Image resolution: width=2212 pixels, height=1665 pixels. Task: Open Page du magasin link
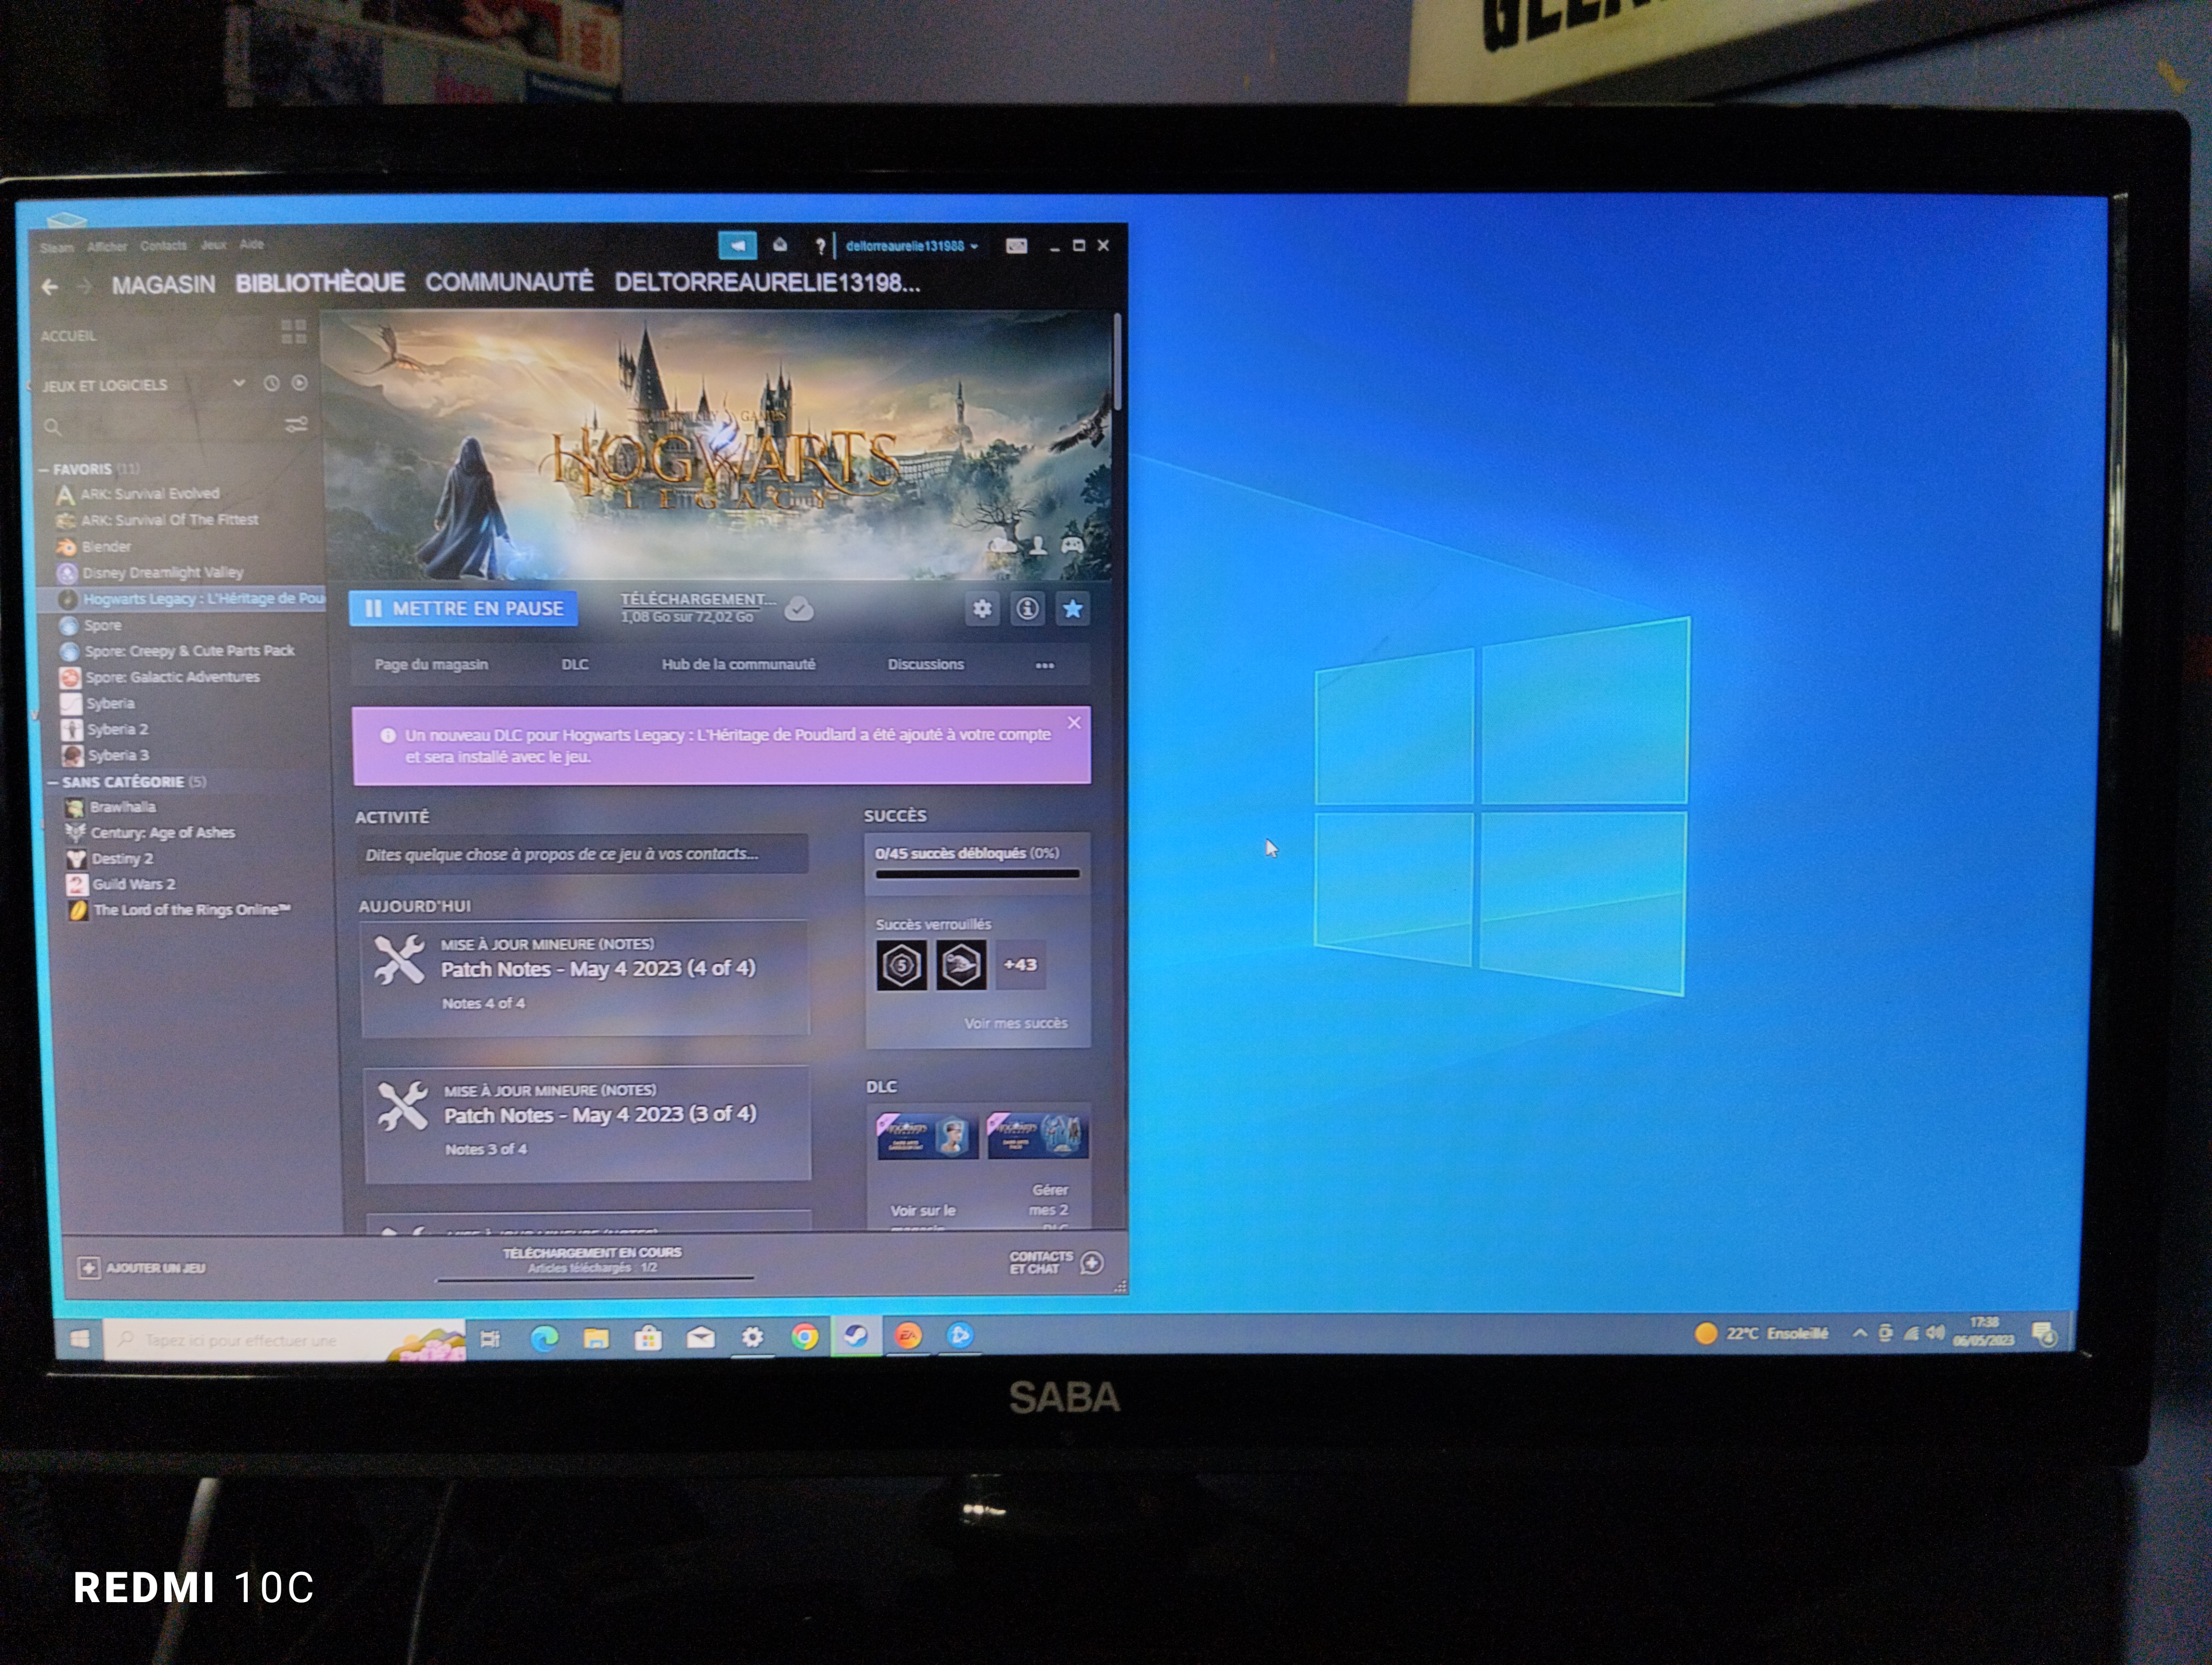click(x=431, y=664)
